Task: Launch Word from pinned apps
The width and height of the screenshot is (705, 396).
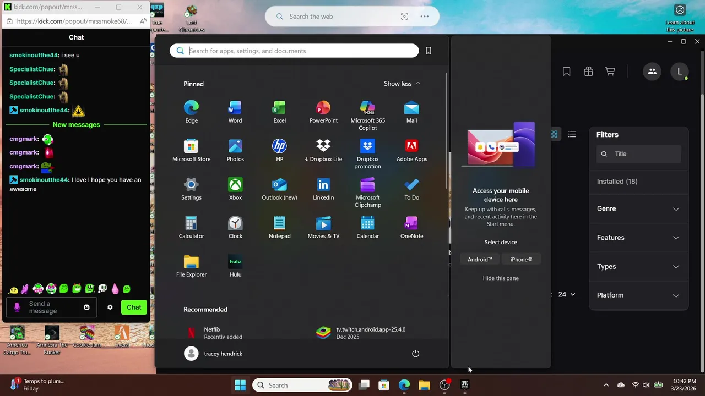Action: (x=235, y=112)
